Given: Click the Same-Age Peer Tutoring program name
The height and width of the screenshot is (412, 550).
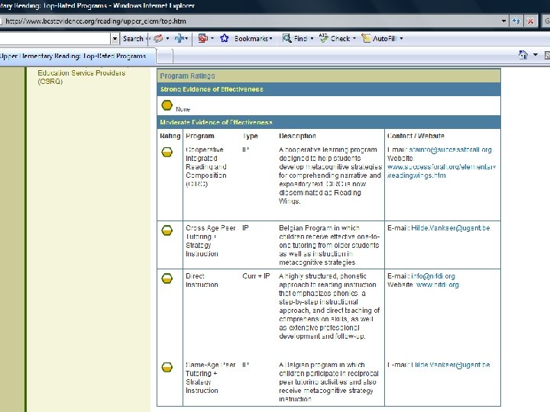Looking at the screenshot, I should pyautogui.click(x=211, y=378).
